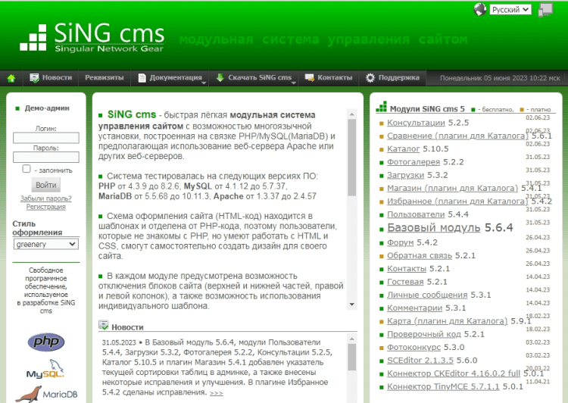Click the news box scroll-up arrow
The width and height of the screenshot is (568, 403).
pos(351,339)
